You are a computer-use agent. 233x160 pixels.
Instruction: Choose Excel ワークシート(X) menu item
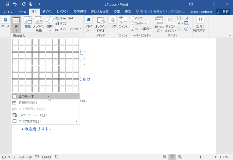click(45, 115)
